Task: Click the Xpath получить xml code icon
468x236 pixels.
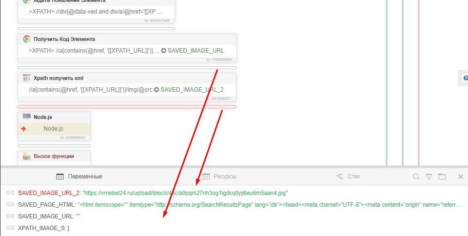Action: (27, 78)
